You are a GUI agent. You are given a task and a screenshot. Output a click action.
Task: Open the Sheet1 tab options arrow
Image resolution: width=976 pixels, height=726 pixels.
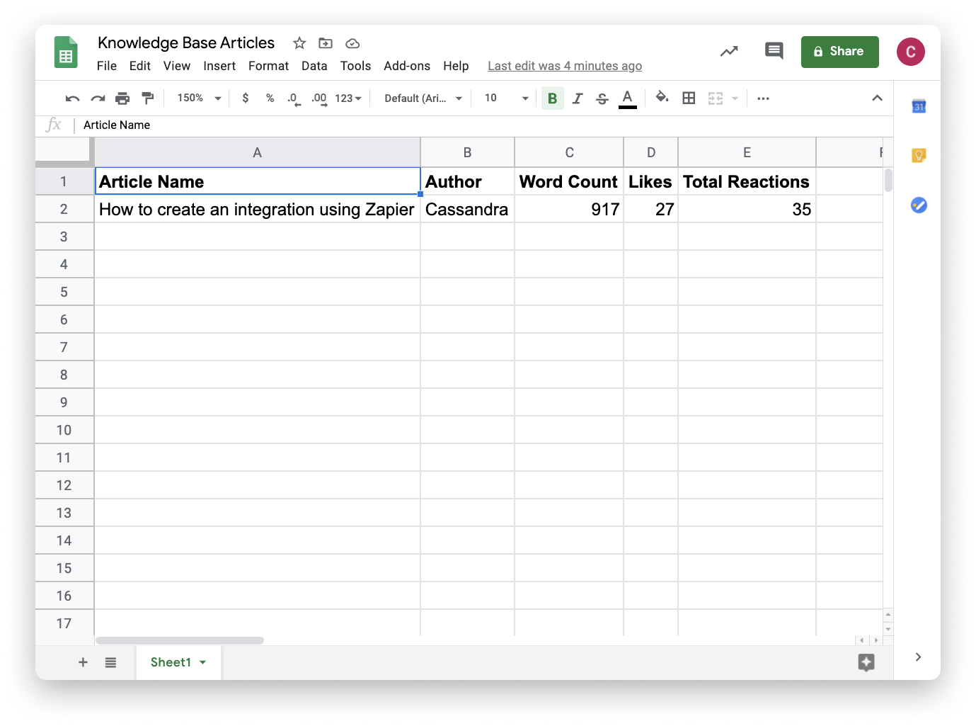tap(203, 662)
